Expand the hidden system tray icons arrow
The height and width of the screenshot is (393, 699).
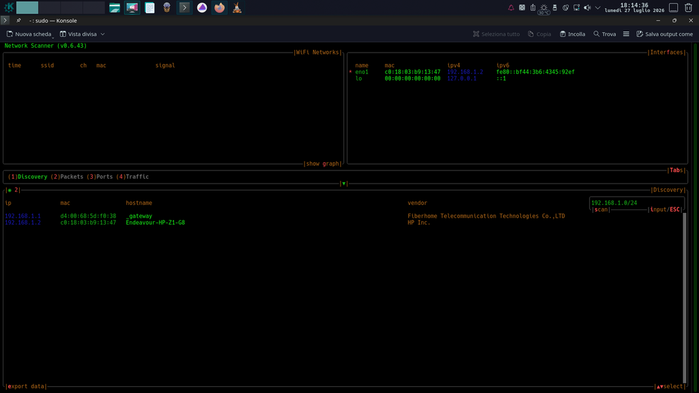click(598, 8)
